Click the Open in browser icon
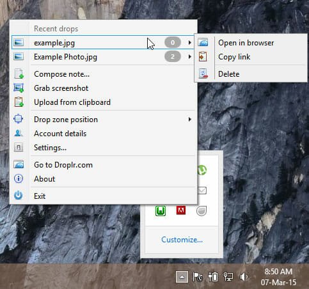The height and width of the screenshot is (289, 309). [x=203, y=42]
